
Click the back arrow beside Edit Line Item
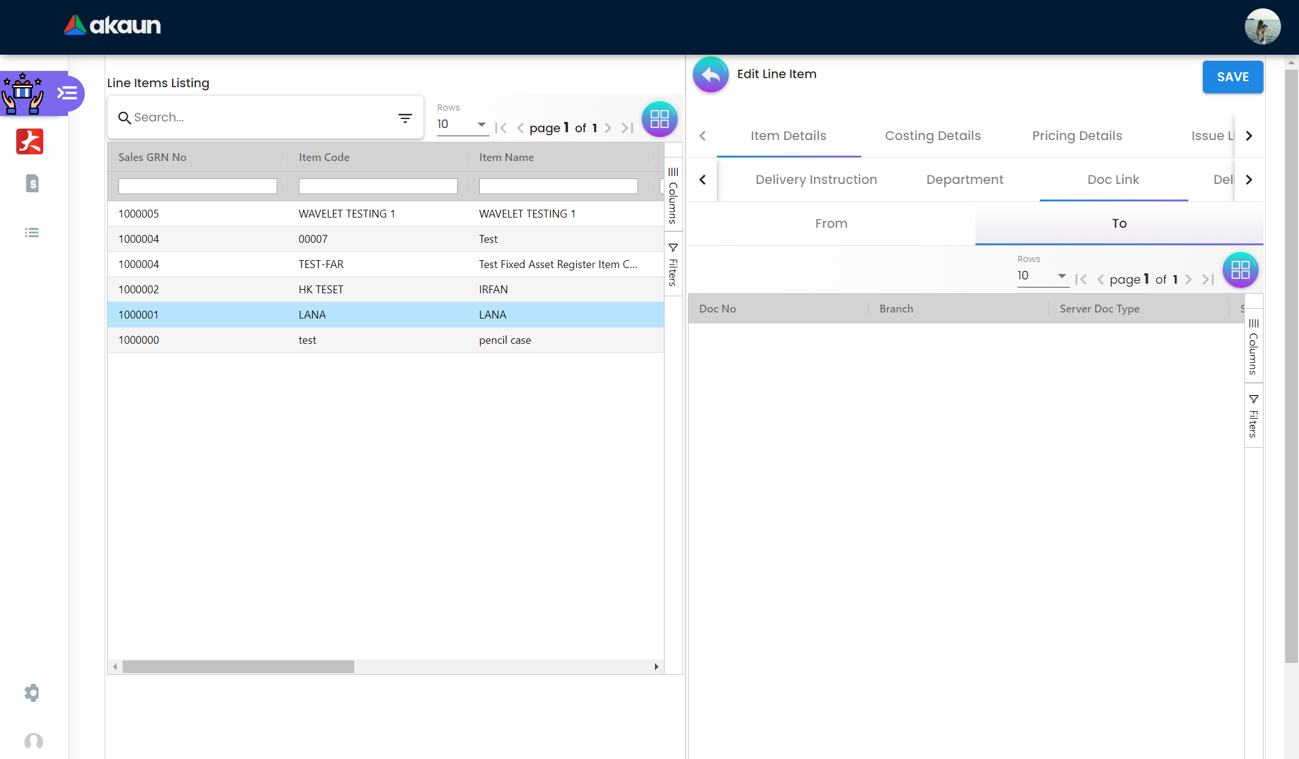[711, 75]
